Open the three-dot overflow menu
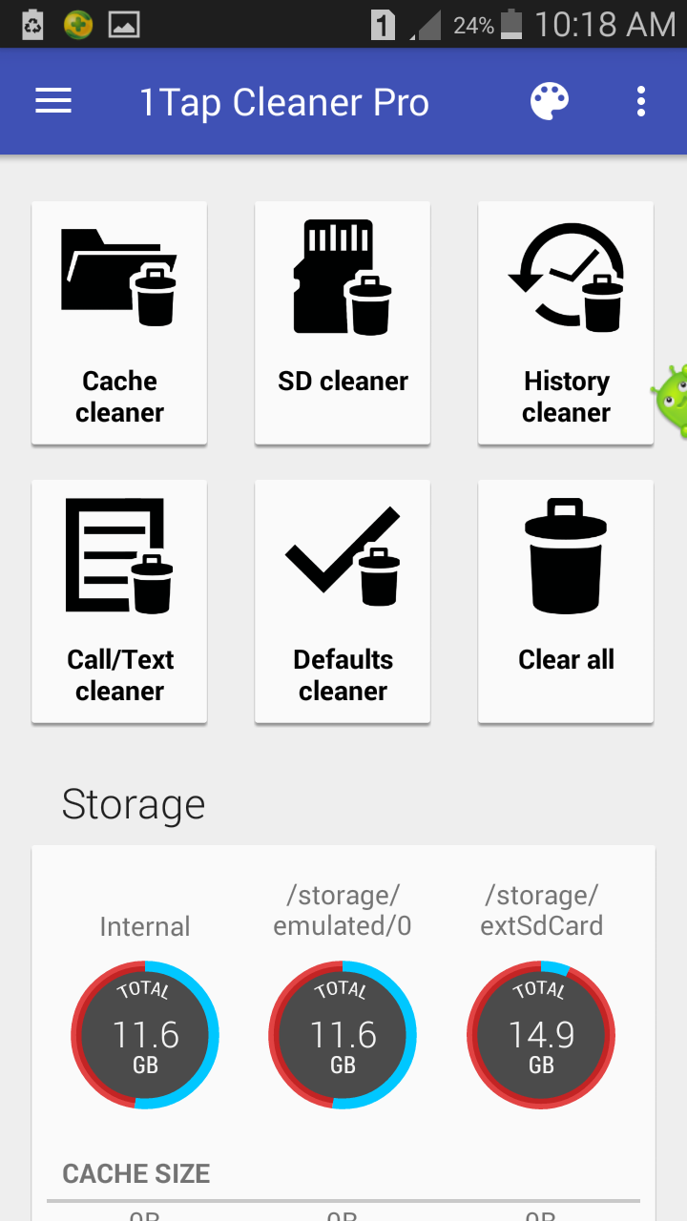 point(640,101)
